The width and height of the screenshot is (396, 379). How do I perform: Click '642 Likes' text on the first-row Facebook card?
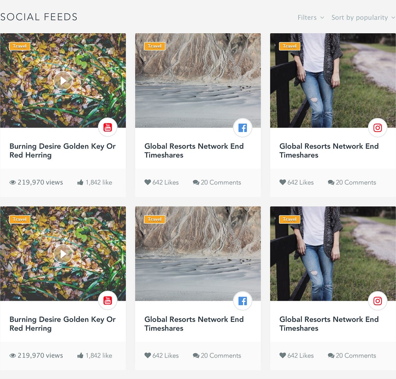click(166, 182)
